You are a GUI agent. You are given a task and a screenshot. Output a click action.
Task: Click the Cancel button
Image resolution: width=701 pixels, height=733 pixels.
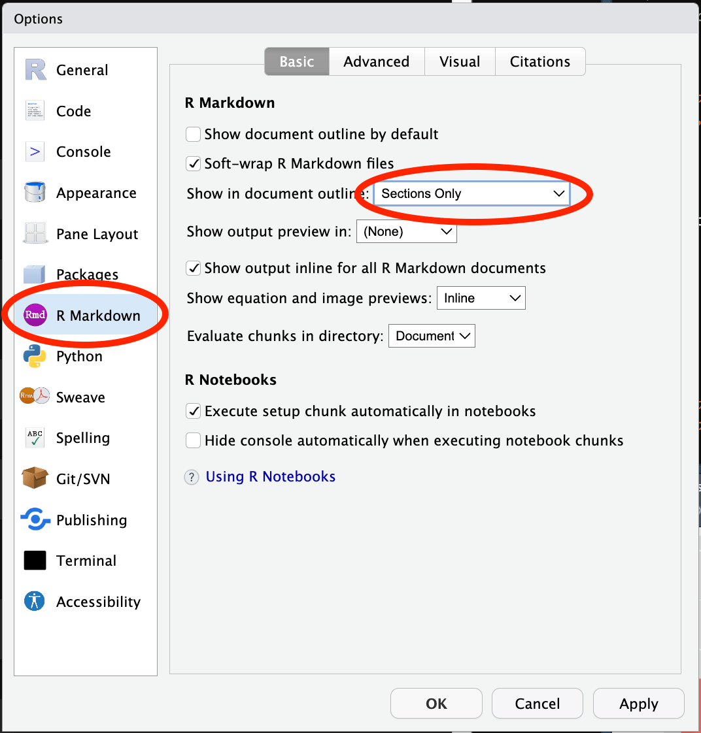point(538,703)
